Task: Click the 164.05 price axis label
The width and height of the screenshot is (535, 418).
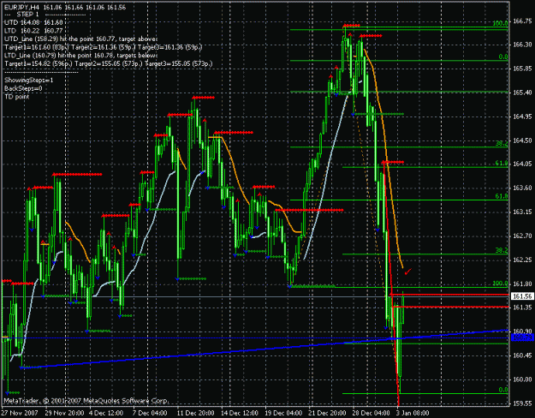Action: (522, 164)
